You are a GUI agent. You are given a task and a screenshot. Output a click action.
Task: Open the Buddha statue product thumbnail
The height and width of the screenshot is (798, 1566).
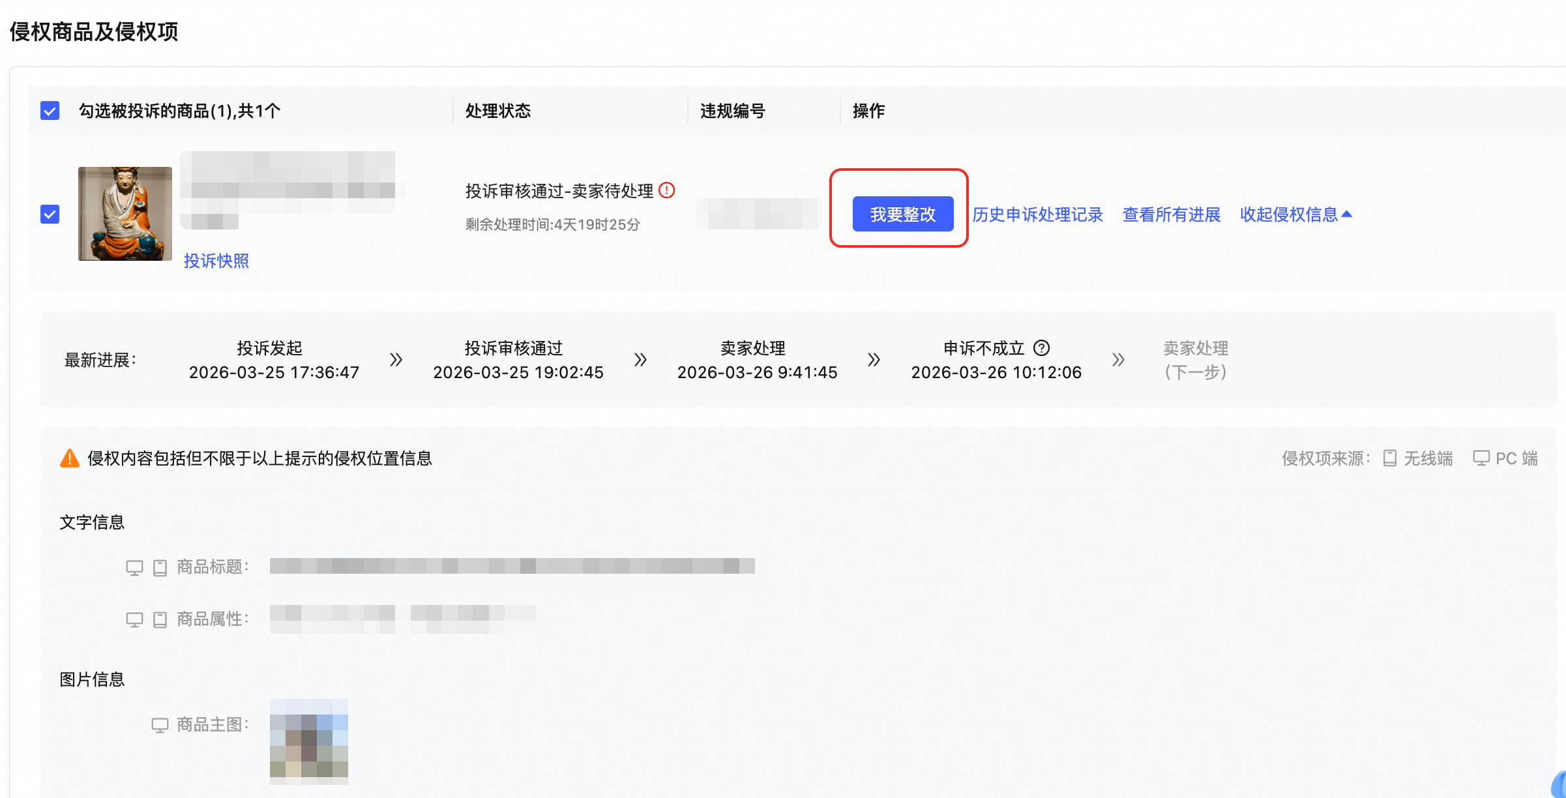coord(125,214)
